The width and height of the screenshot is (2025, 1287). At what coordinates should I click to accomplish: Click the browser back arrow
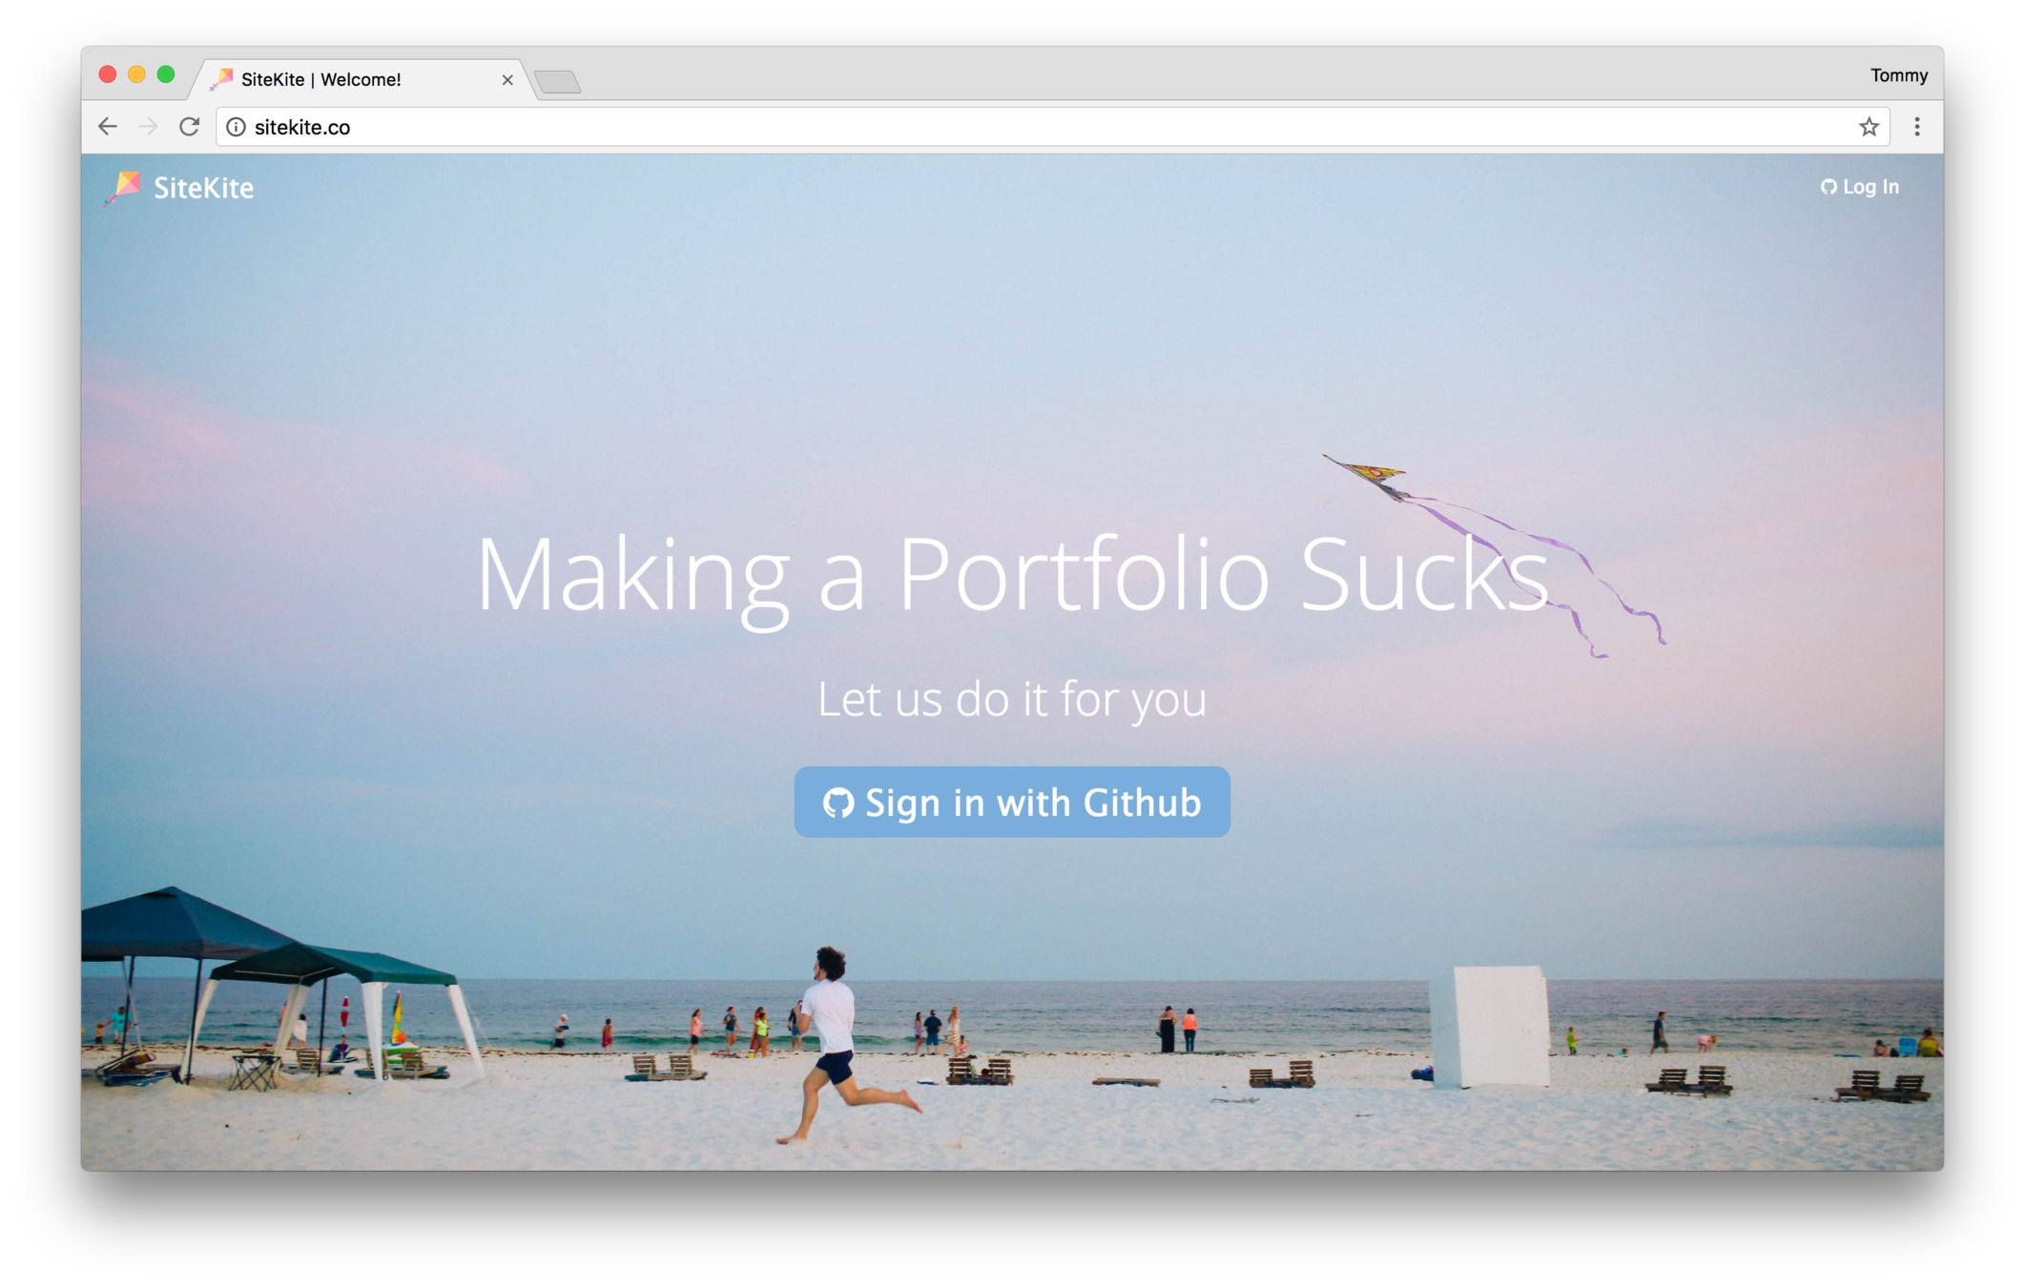tap(108, 127)
